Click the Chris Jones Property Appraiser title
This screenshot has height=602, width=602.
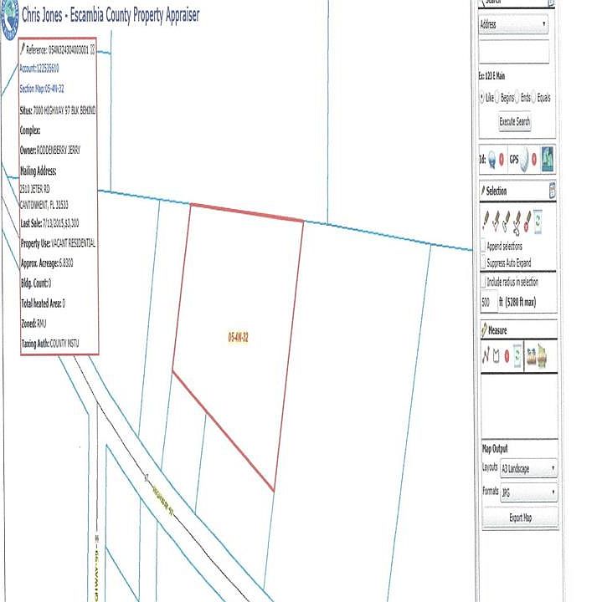point(111,15)
